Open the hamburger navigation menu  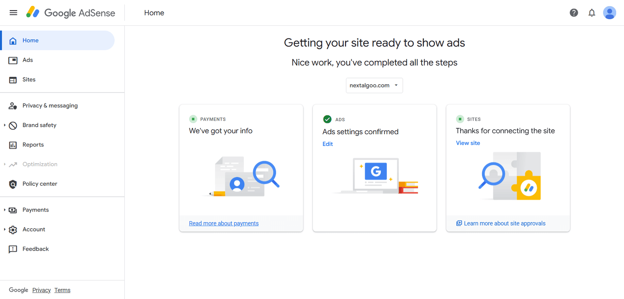(x=13, y=12)
